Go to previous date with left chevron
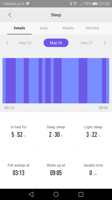 7,43
